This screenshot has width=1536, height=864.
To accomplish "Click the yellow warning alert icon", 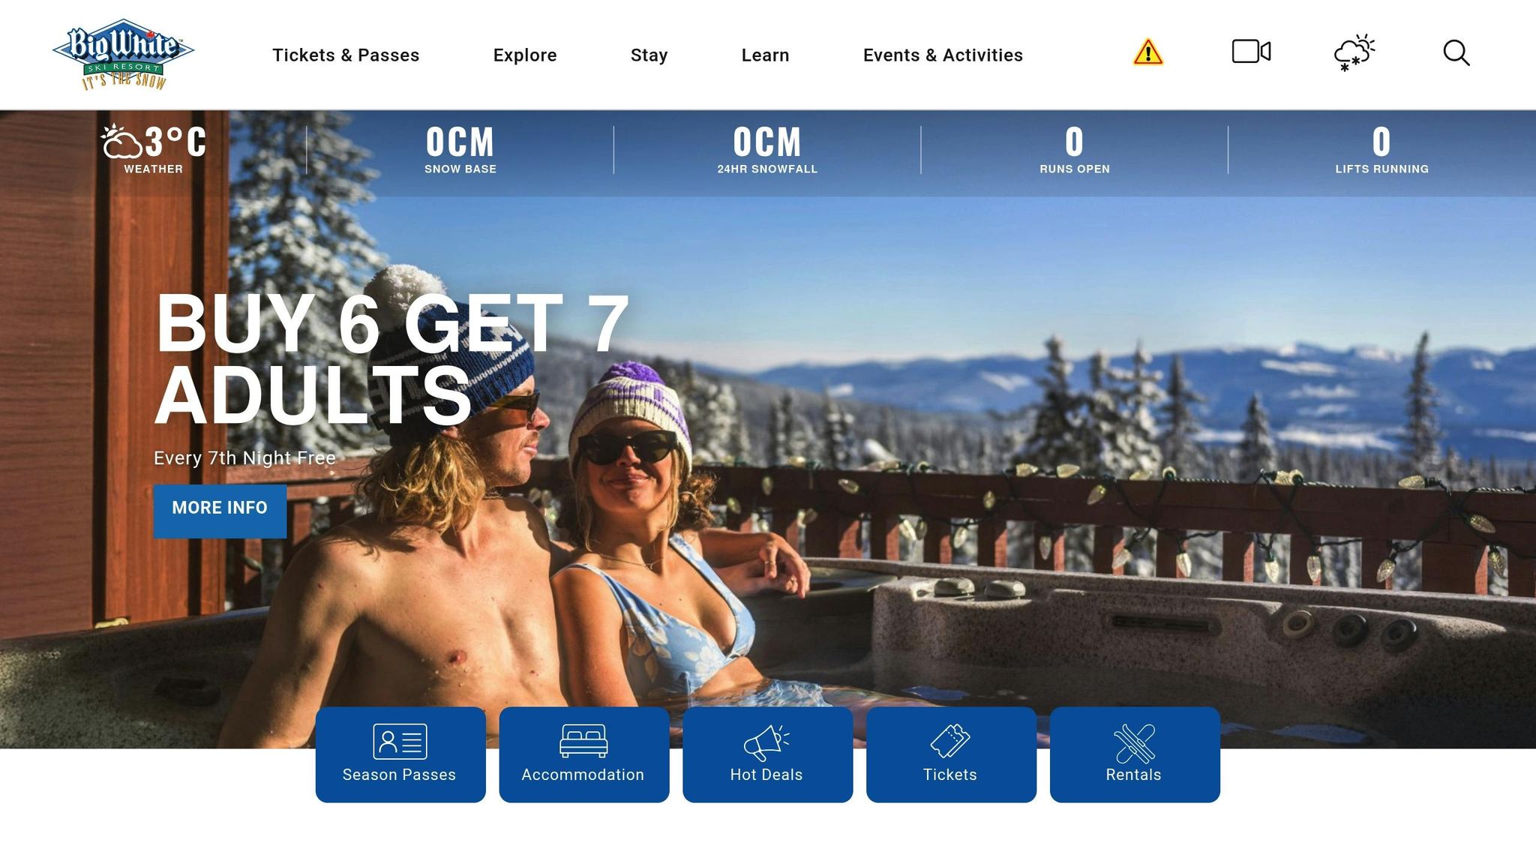I will point(1147,52).
